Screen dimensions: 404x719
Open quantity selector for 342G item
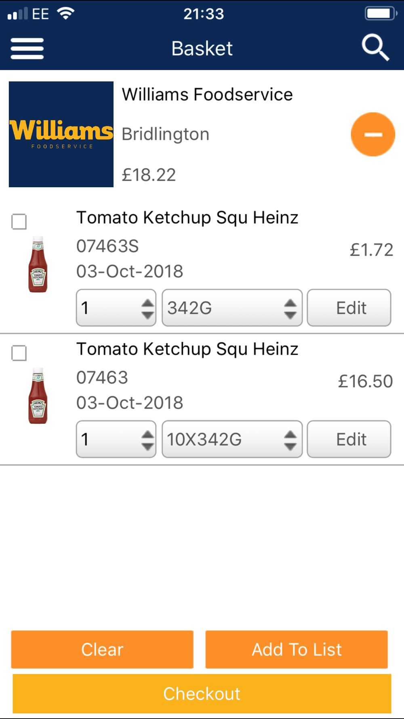click(116, 308)
